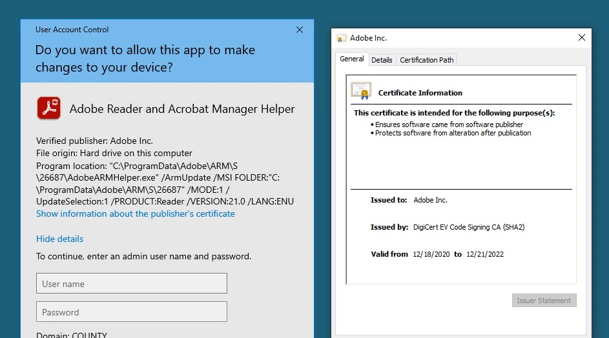Select the General tab in certificate window

point(352,59)
